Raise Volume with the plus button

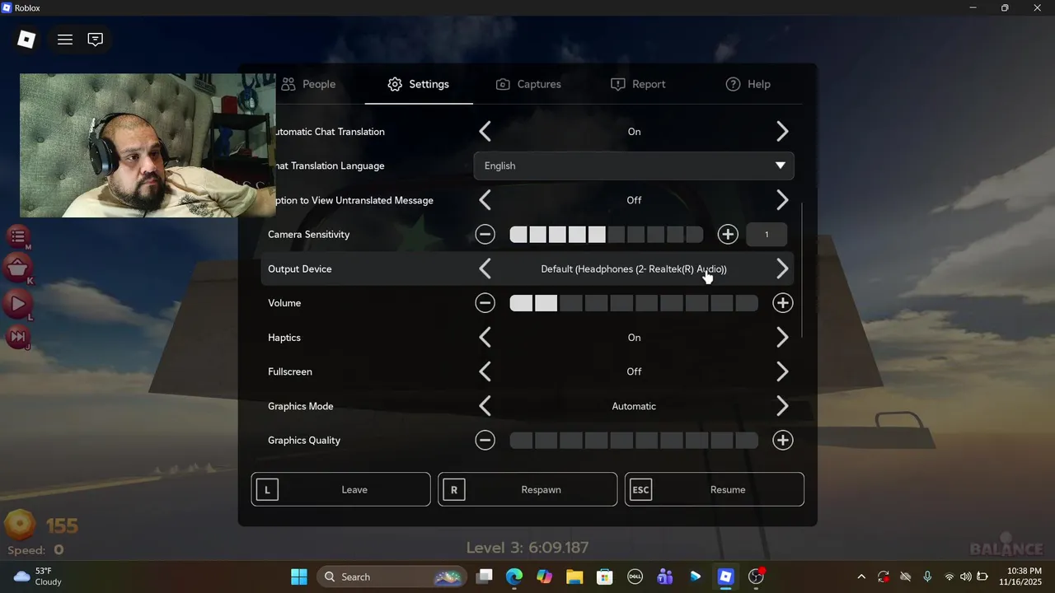pyautogui.click(x=782, y=303)
